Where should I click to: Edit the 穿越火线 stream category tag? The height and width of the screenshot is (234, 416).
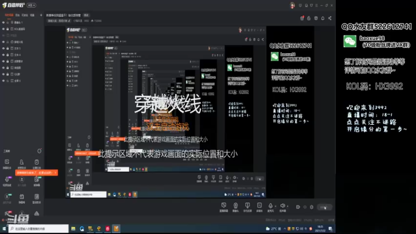59,21
